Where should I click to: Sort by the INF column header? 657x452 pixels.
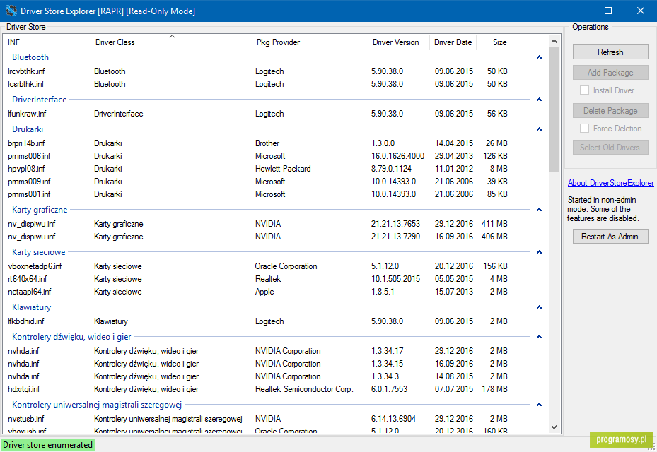(x=47, y=42)
